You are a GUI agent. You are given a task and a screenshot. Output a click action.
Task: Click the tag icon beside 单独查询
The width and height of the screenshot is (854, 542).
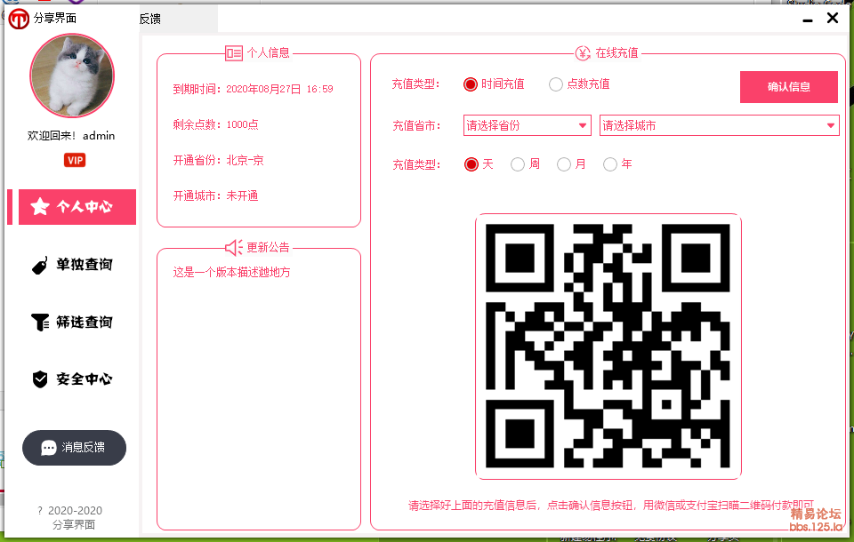(40, 266)
